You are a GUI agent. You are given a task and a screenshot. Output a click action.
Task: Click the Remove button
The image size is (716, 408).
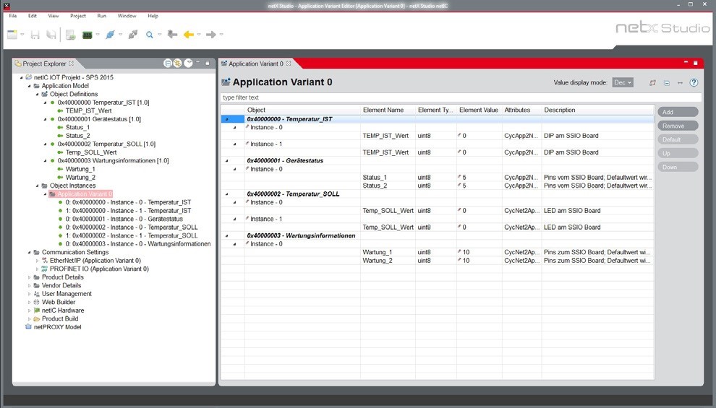tap(678, 126)
